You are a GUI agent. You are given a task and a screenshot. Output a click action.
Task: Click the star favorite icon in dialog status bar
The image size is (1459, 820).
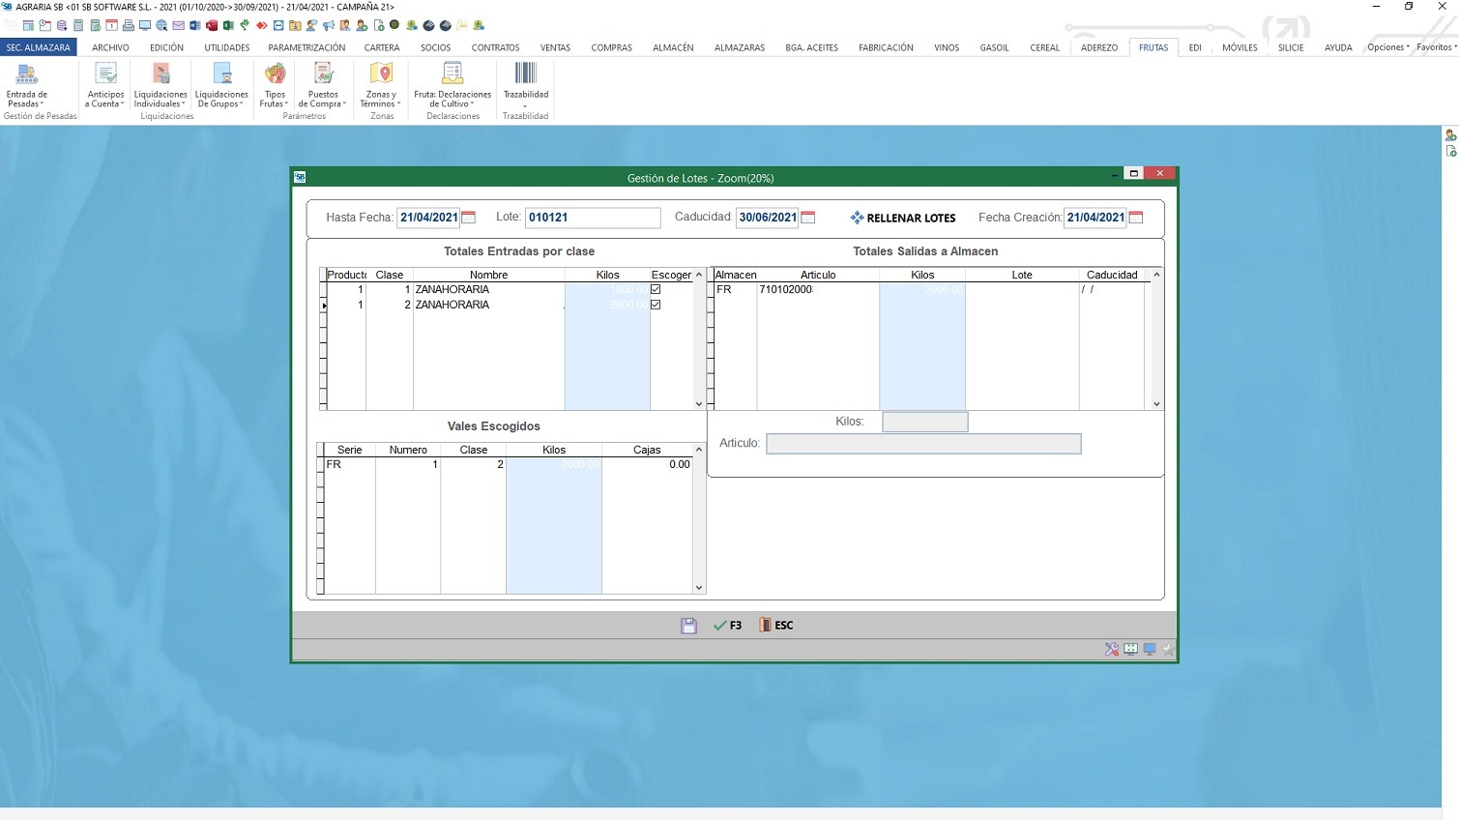(1168, 650)
